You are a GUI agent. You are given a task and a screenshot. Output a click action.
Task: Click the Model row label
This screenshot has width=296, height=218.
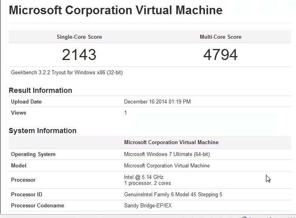click(19, 165)
